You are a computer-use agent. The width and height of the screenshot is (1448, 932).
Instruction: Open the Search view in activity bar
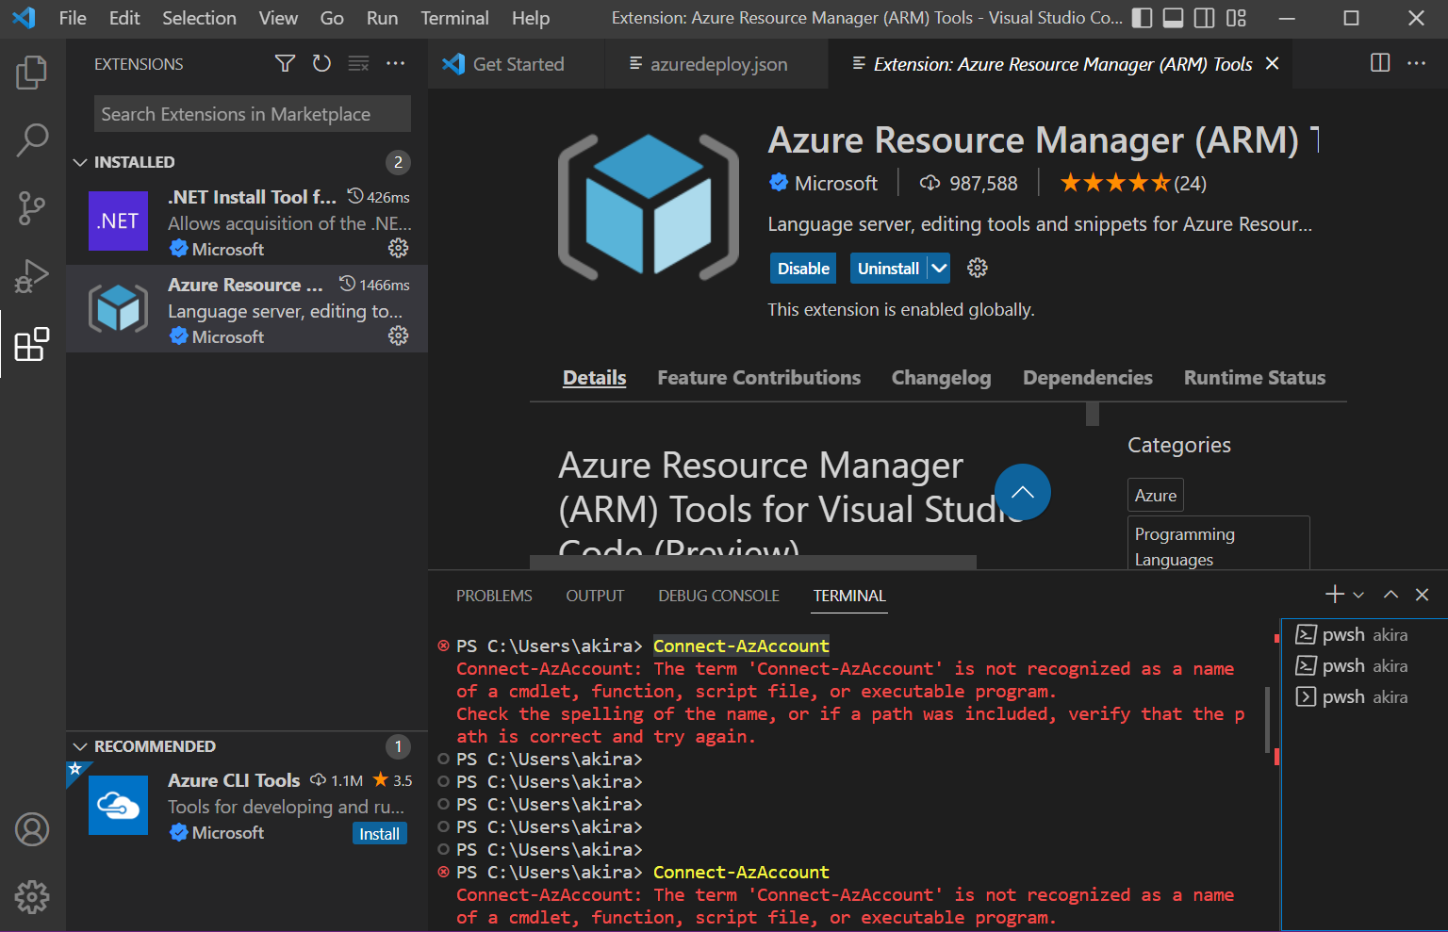coord(32,139)
